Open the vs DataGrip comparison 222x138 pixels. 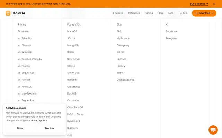(25, 52)
